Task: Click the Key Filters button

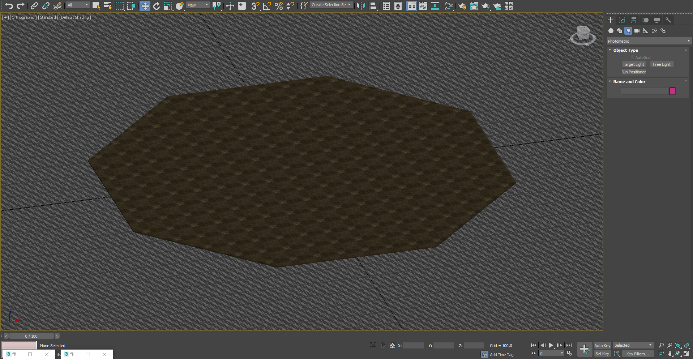Action: click(x=637, y=354)
